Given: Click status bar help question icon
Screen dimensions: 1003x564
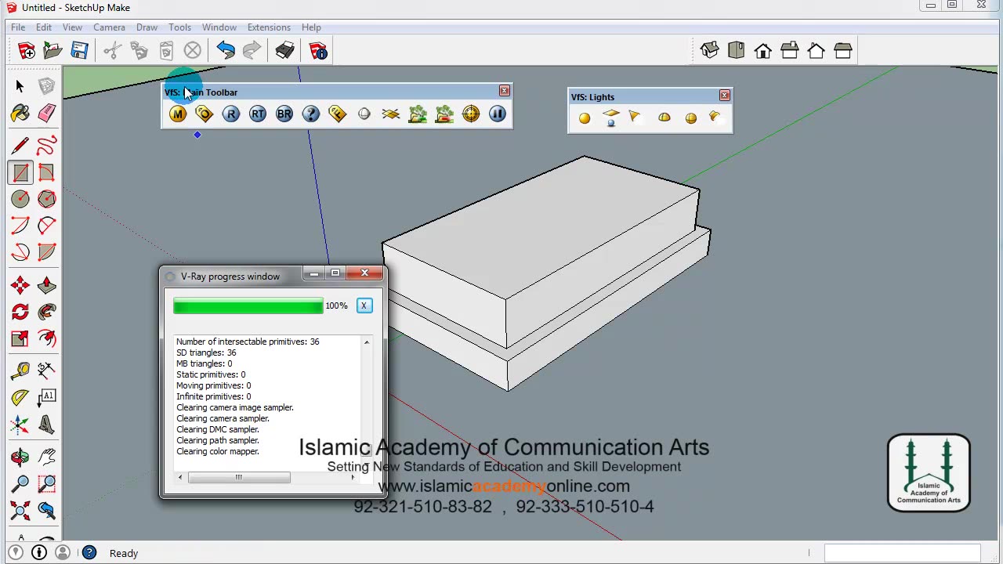Looking at the screenshot, I should [89, 553].
